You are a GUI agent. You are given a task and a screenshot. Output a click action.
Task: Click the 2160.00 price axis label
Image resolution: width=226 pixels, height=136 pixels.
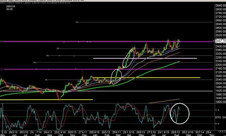click(x=221, y=68)
